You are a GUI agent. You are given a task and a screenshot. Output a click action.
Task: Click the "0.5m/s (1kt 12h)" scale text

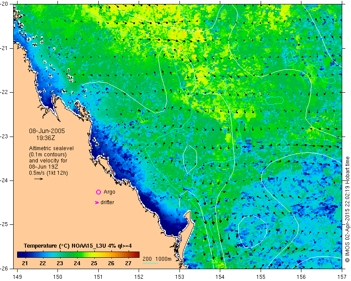[x=48, y=173]
